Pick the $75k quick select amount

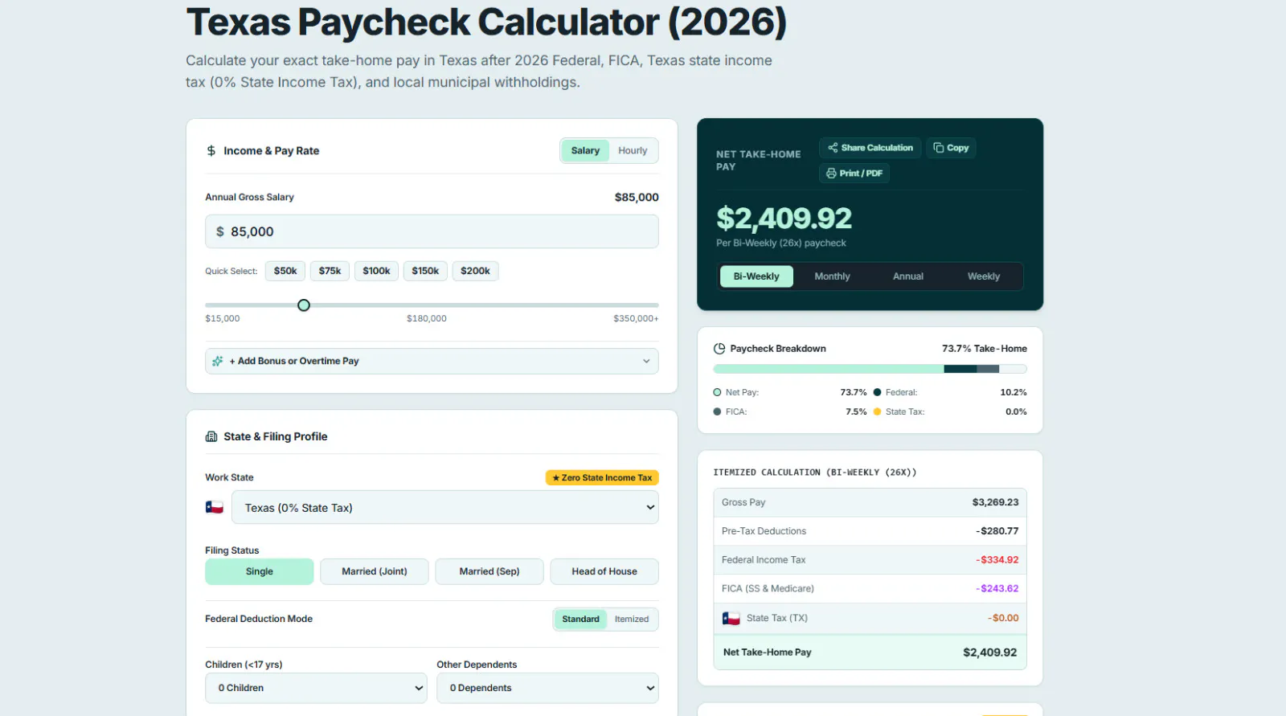pyautogui.click(x=330, y=271)
